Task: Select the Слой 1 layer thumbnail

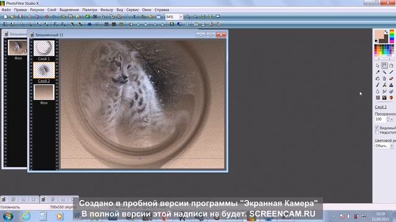Action: (44, 48)
